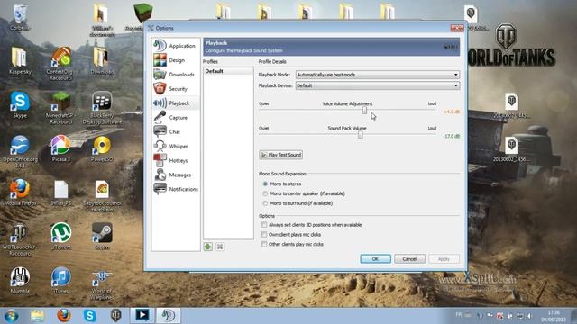The width and height of the screenshot is (577, 324).
Task: Select the Default profile entry
Action: coord(228,71)
